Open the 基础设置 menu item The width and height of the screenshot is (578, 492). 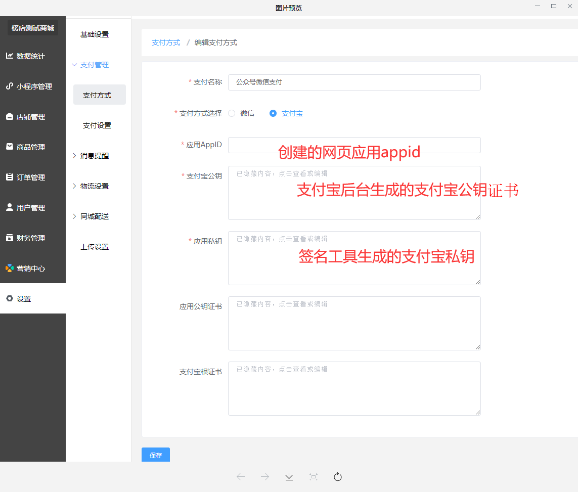coord(95,34)
